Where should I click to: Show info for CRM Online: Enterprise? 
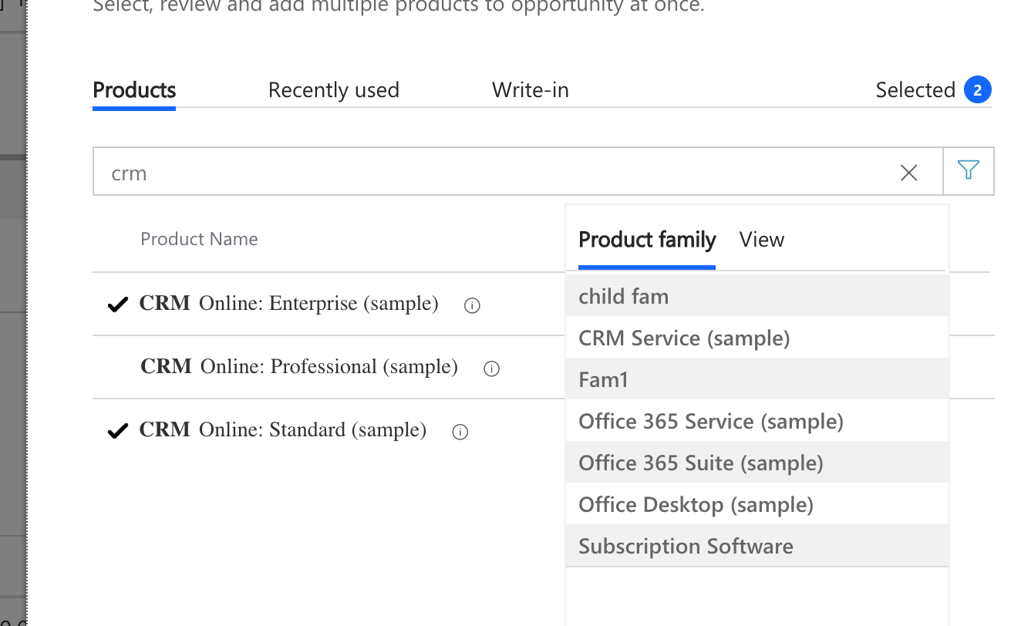tap(473, 306)
